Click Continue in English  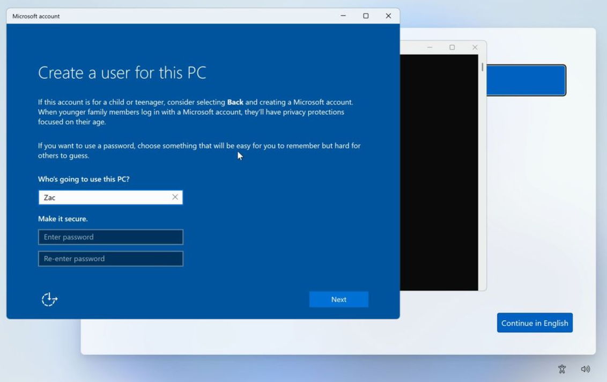coord(535,323)
